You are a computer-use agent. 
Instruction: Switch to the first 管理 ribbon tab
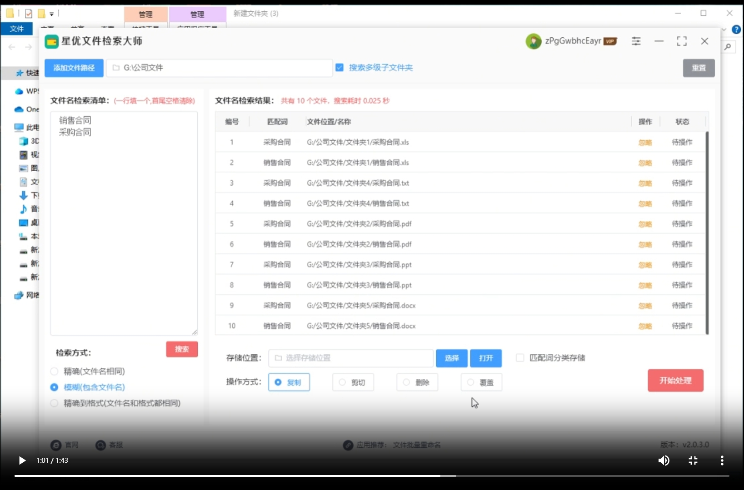click(145, 15)
